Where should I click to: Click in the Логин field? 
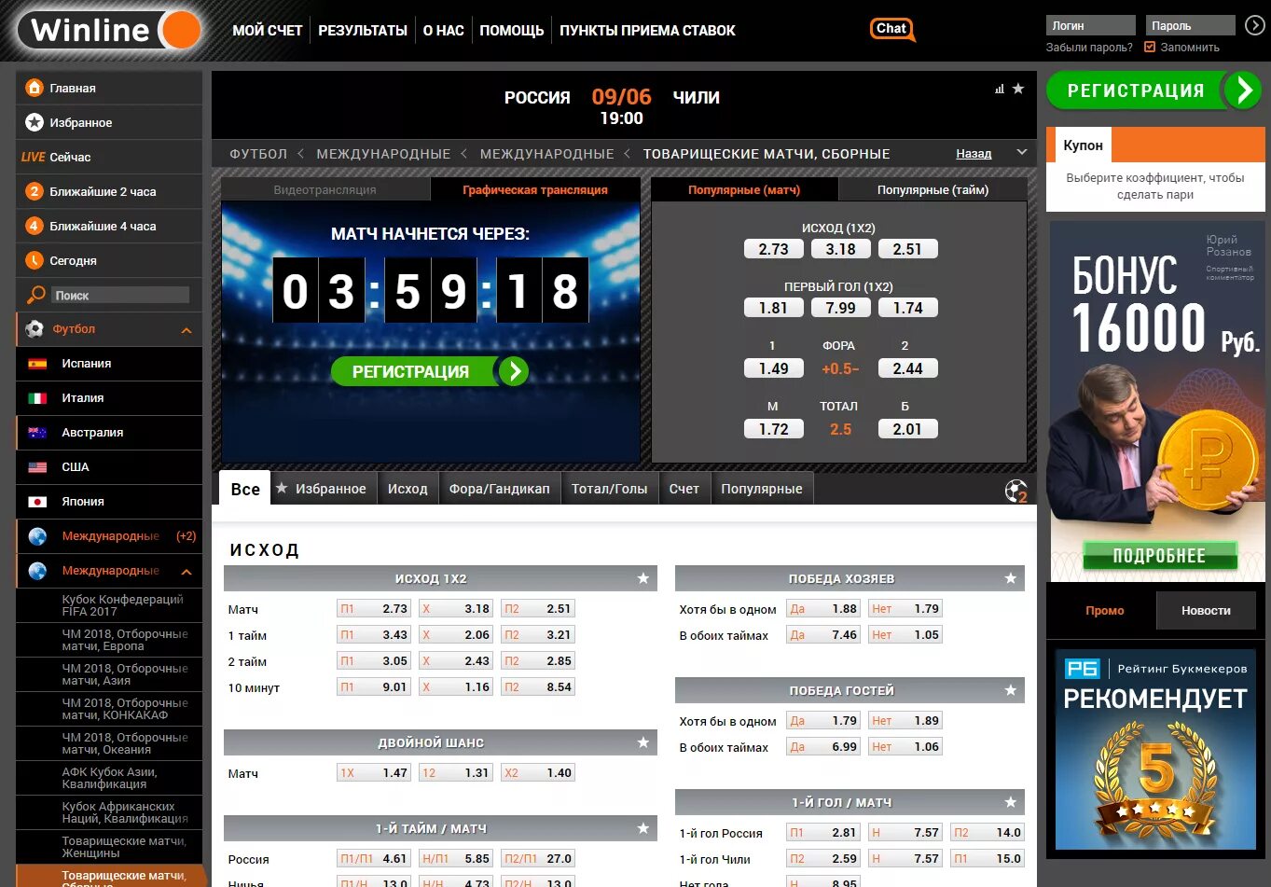pos(1090,25)
